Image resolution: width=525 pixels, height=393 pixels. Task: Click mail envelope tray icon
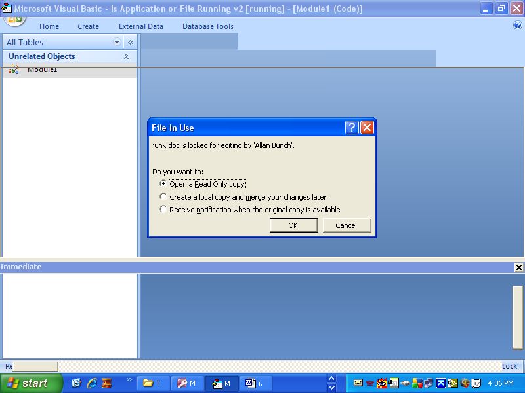tap(358, 383)
